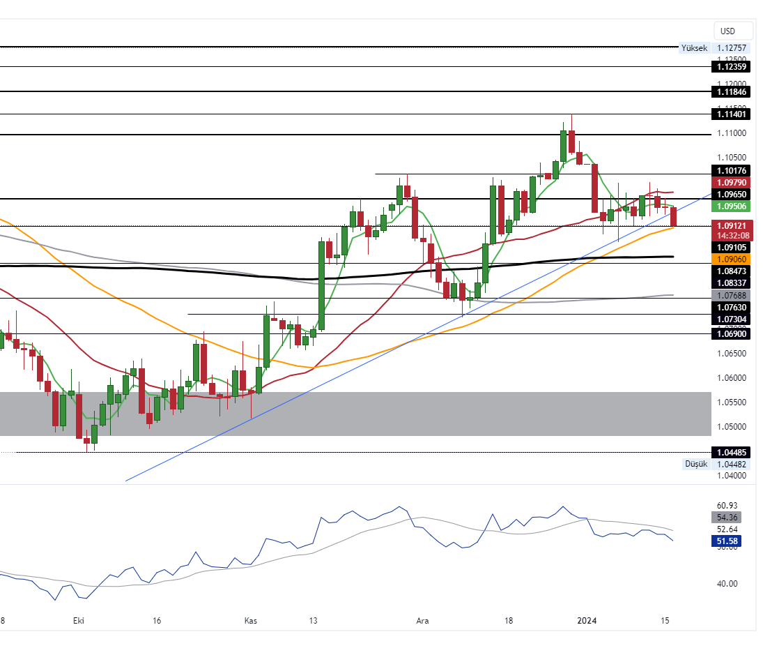Select the green 1.09506 moving average label
Image resolution: width=763 pixels, height=655 pixels.
[731, 206]
